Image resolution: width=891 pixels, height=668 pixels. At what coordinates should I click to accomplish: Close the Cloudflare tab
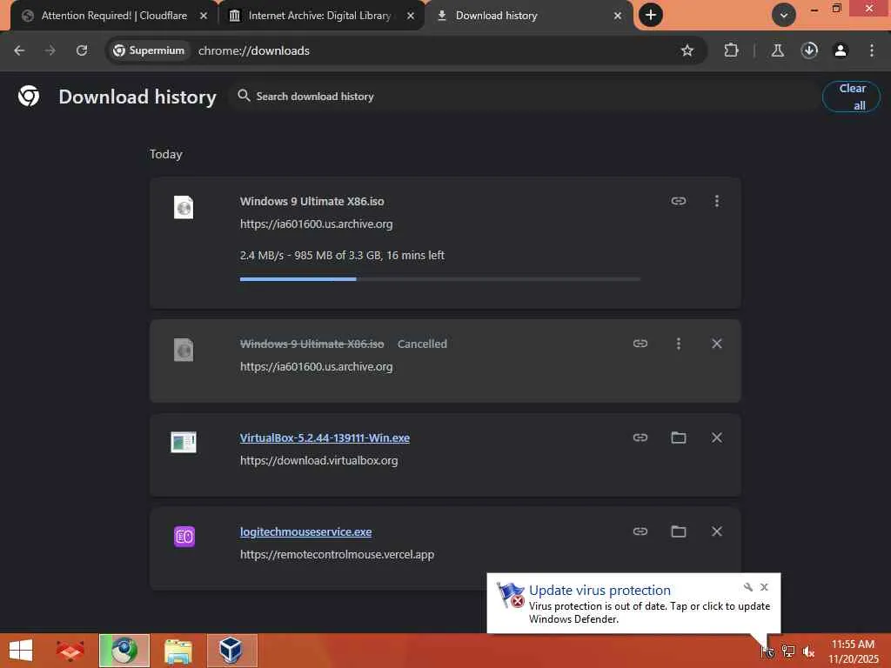(x=204, y=16)
